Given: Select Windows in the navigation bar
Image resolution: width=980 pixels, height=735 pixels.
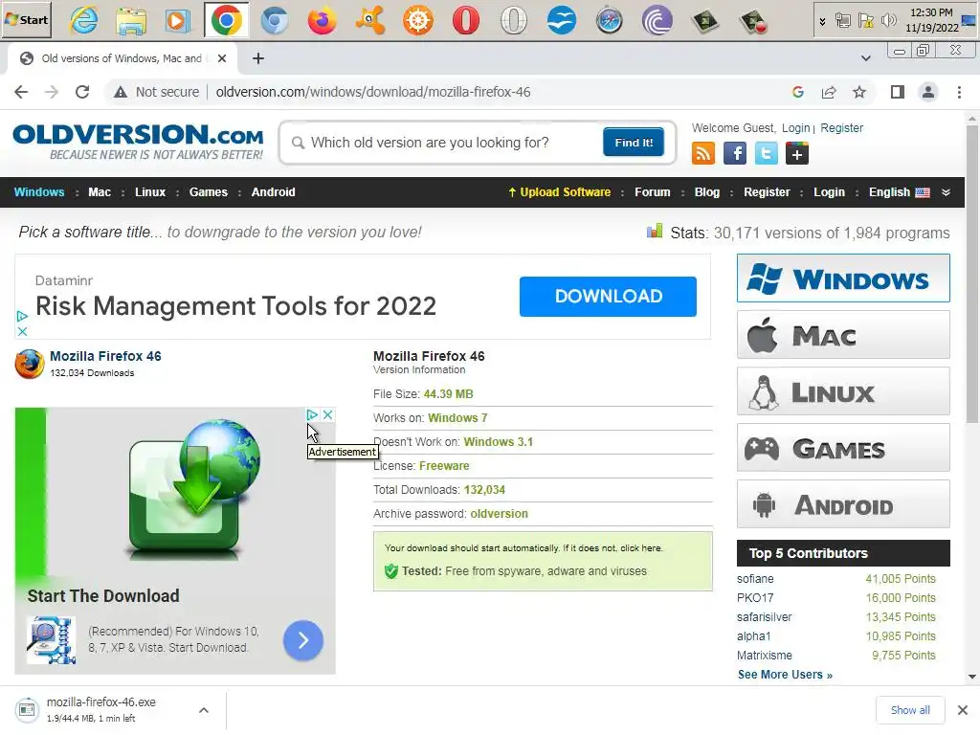Looking at the screenshot, I should pos(38,191).
